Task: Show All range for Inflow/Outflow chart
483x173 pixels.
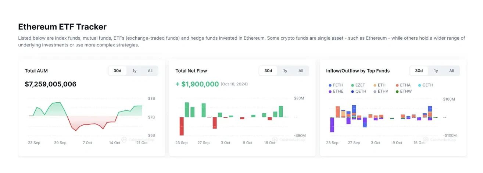Action: 451,71
